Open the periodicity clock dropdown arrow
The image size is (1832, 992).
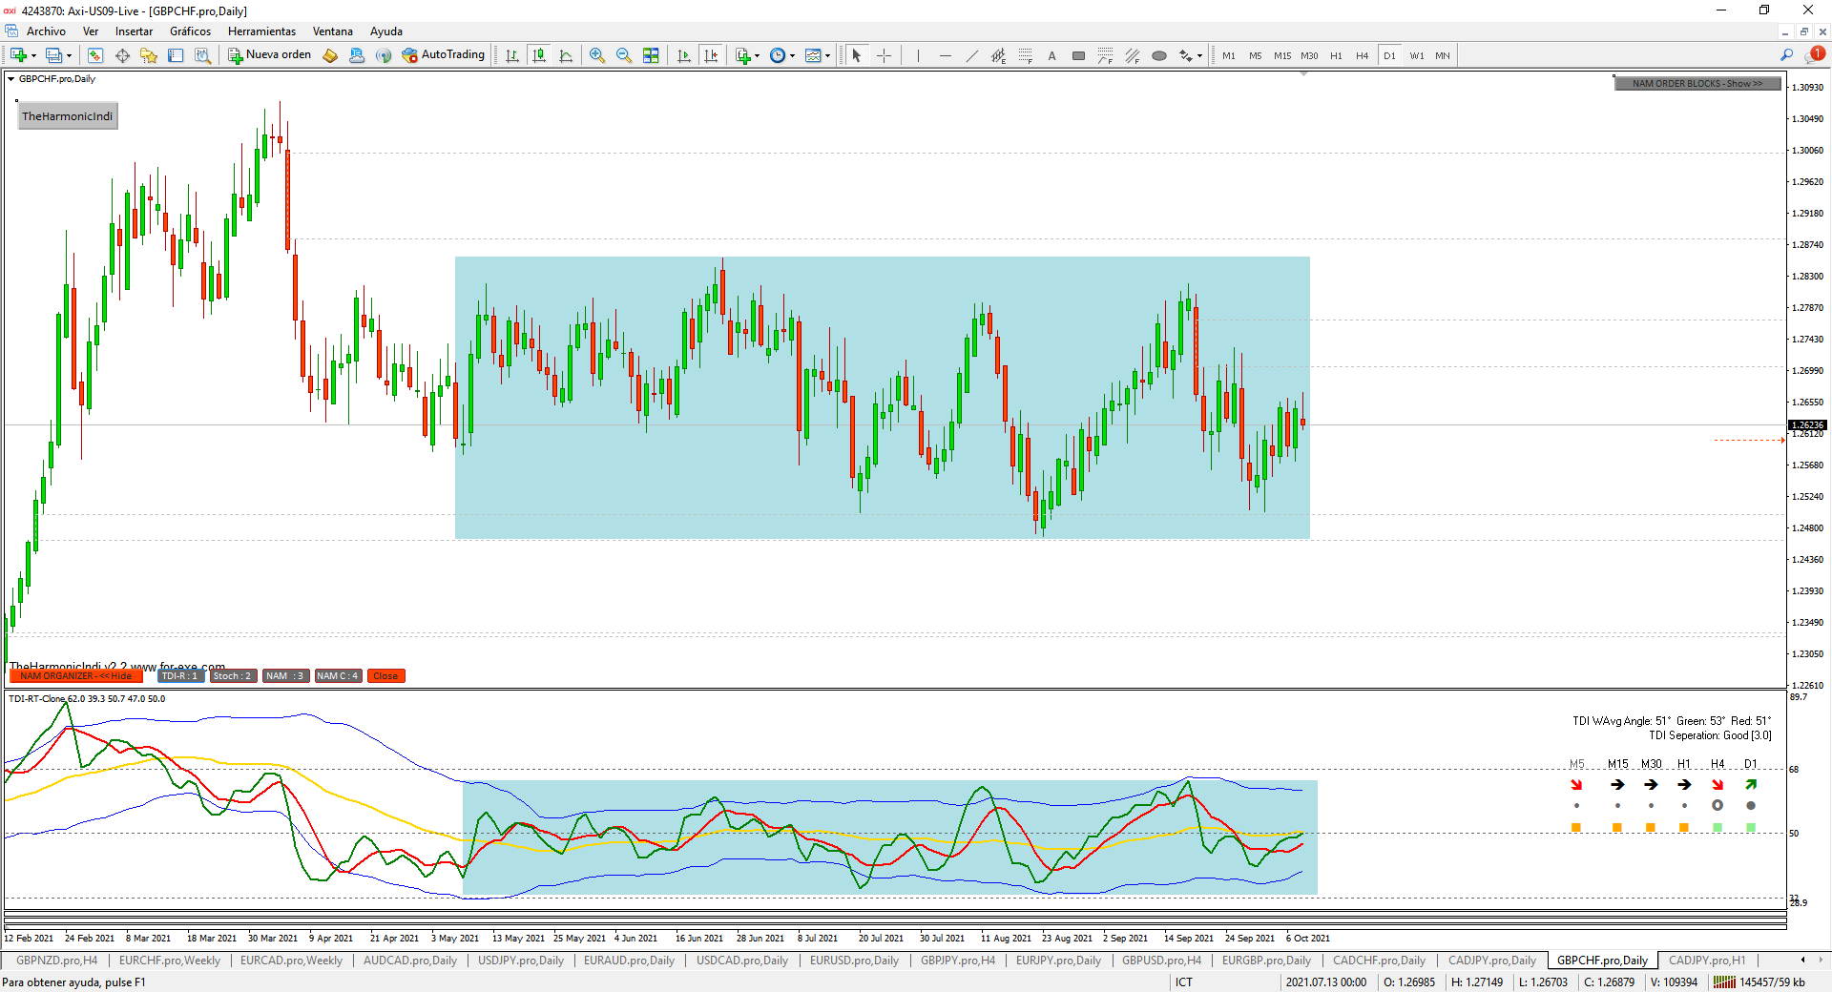[792, 55]
